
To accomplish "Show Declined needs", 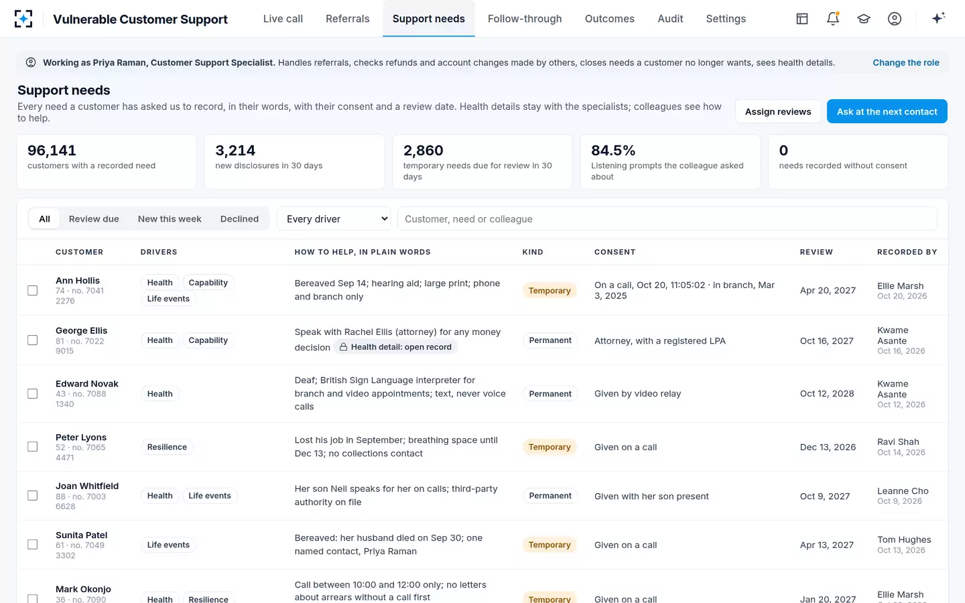I will tap(239, 218).
